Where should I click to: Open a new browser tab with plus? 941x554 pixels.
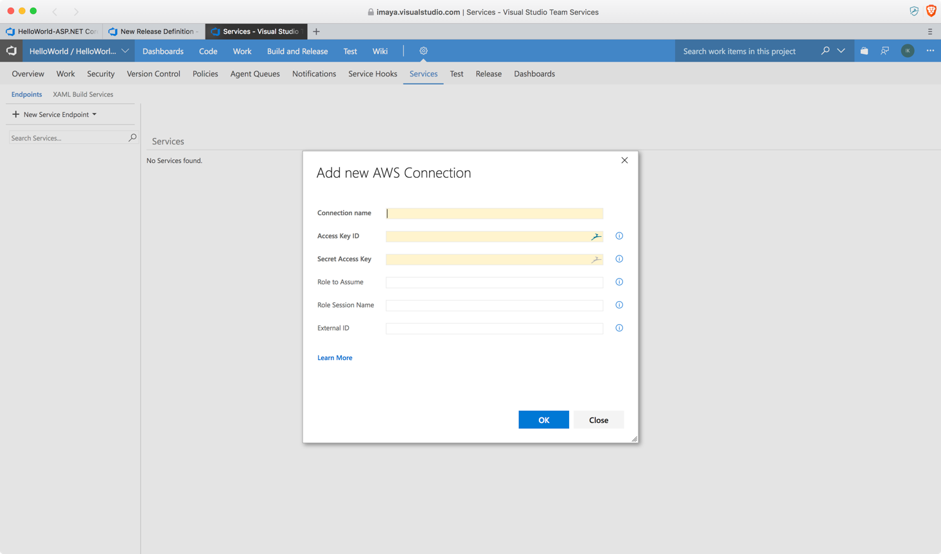316,31
